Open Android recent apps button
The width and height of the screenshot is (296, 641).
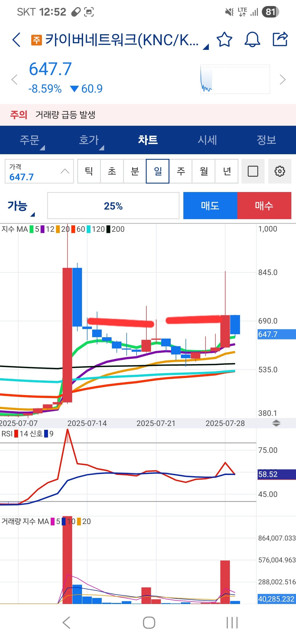pyautogui.click(x=232, y=623)
